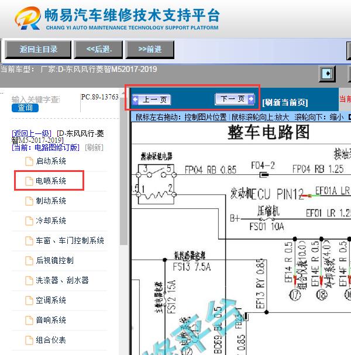Screen dimensions: 351x355
Task: Open previous page with 上一页
Action: click(152, 99)
